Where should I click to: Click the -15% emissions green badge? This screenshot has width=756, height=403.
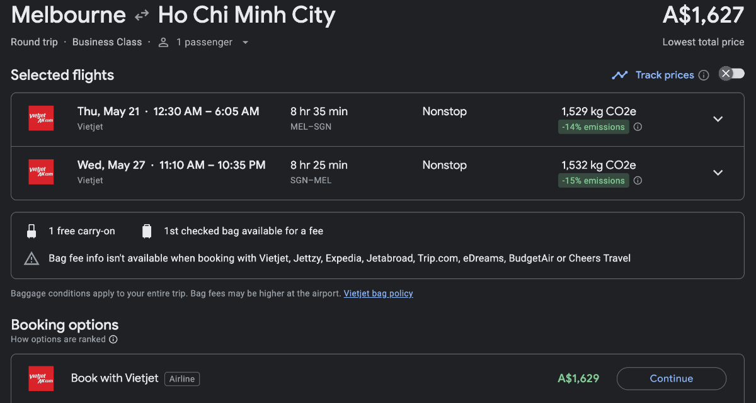(593, 180)
